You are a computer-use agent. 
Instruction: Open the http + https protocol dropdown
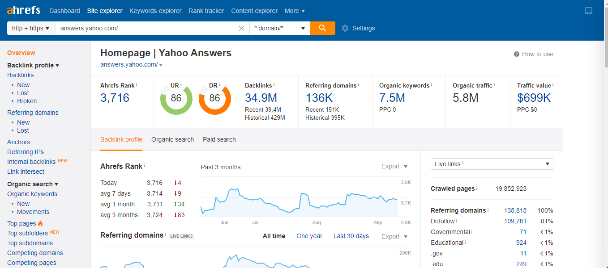[x=31, y=28]
